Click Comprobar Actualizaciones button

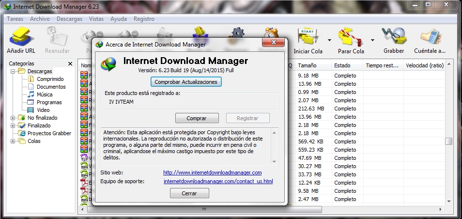186,82
